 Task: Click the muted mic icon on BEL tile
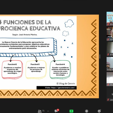click(x=108, y=84)
